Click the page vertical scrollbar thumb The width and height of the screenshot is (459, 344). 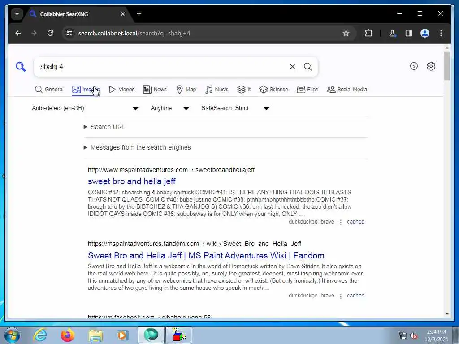tap(447, 65)
